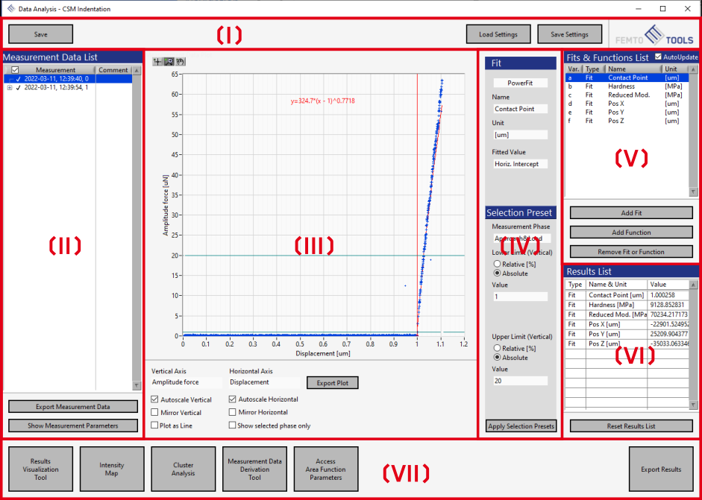Click the FemtoTools logo
This screenshot has height=500, width=702.
(654, 34)
